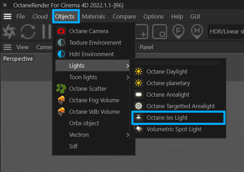Open the Materials menu
Viewport: 244px width, 172px height.
[93, 16]
